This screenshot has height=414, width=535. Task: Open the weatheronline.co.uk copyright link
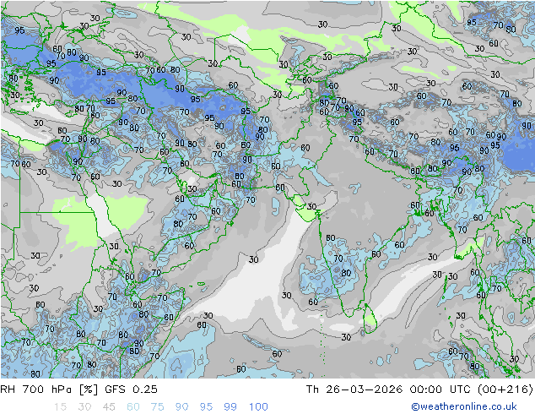coord(463,406)
